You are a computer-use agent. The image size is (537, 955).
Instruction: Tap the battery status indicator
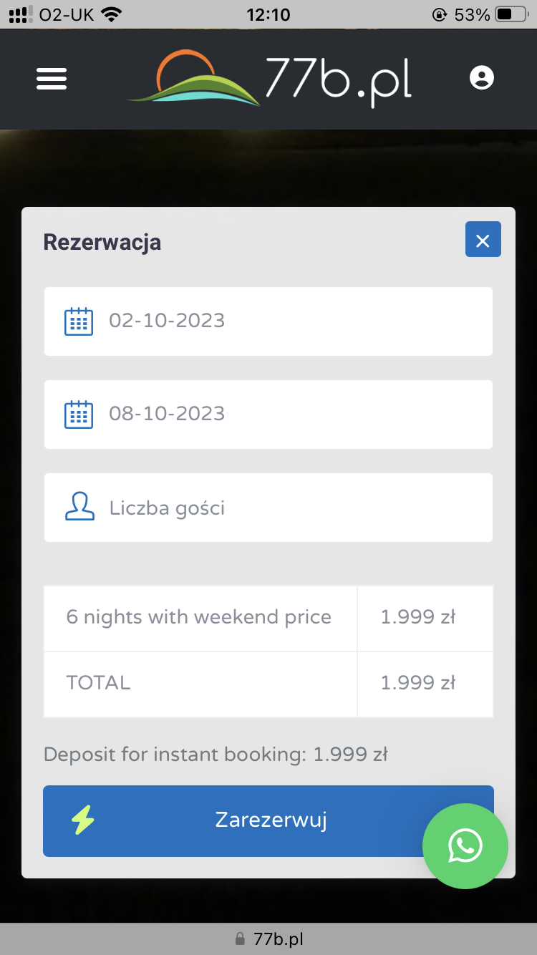(x=513, y=14)
